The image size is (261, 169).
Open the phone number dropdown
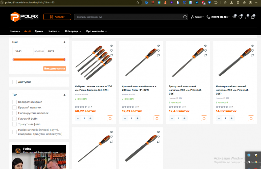(x=218, y=17)
